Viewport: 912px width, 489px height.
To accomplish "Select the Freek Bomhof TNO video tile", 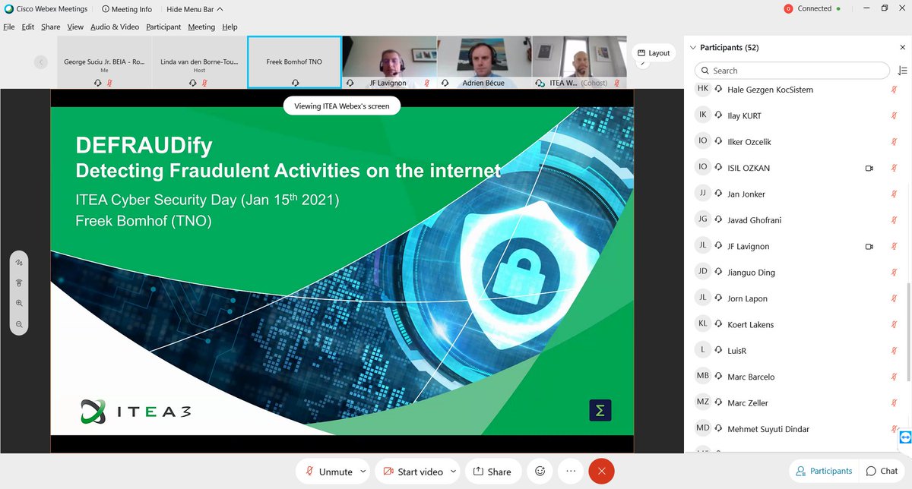I will click(294, 62).
